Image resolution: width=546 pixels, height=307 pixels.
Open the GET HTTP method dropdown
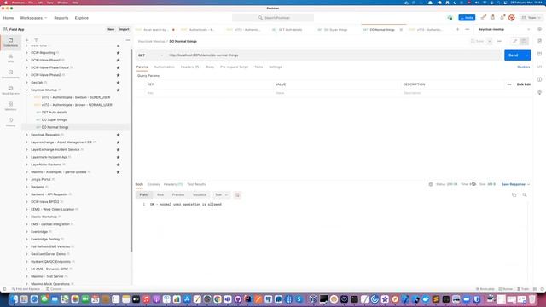point(150,55)
